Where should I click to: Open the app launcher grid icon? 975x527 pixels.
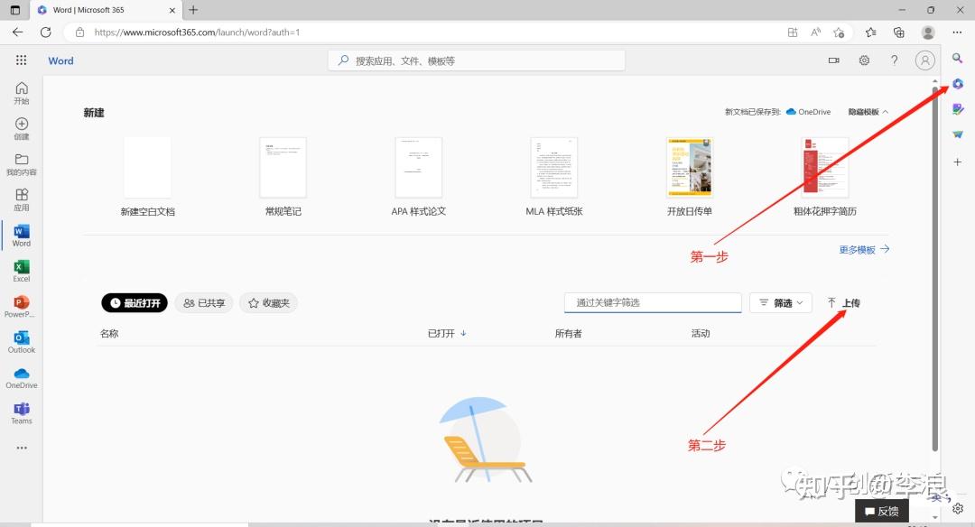point(21,60)
